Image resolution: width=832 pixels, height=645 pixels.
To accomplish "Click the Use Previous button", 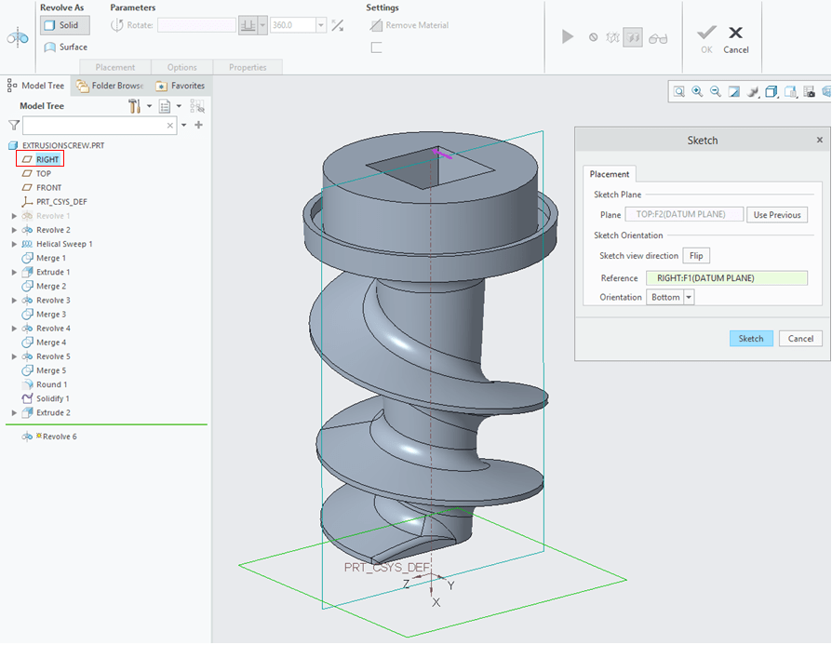I will pyautogui.click(x=776, y=215).
